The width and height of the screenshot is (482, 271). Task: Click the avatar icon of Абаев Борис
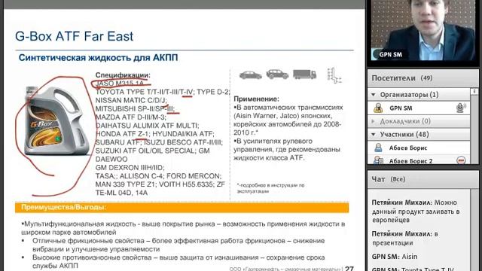[378, 148]
